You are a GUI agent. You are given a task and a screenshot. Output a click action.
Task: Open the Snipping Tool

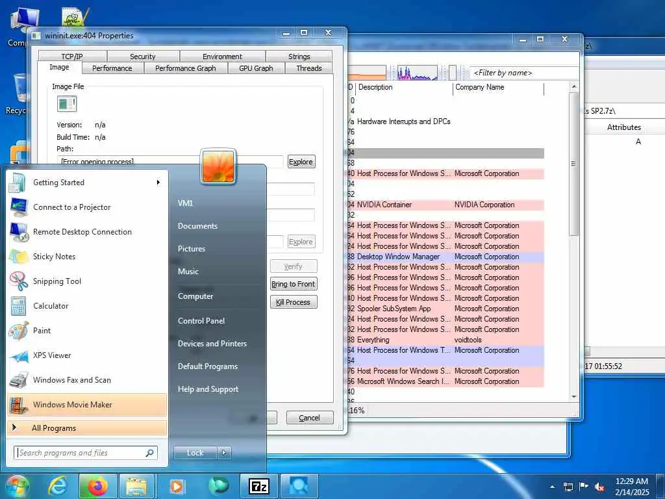[87, 281]
